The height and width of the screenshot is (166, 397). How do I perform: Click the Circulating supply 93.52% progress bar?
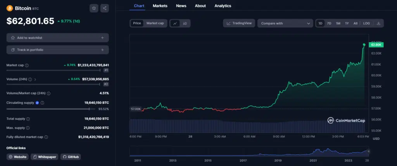pyautogui.click(x=51, y=109)
